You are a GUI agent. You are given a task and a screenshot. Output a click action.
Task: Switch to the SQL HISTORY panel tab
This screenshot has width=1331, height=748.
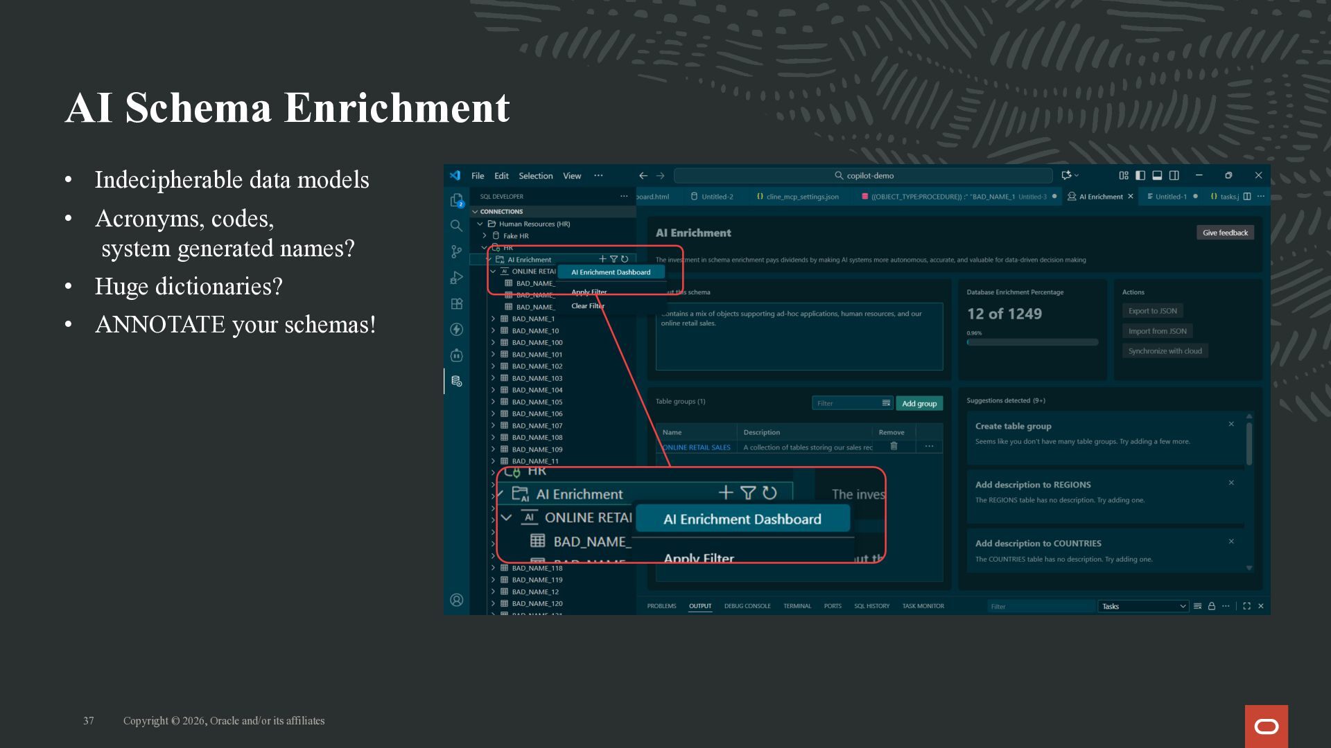871,606
